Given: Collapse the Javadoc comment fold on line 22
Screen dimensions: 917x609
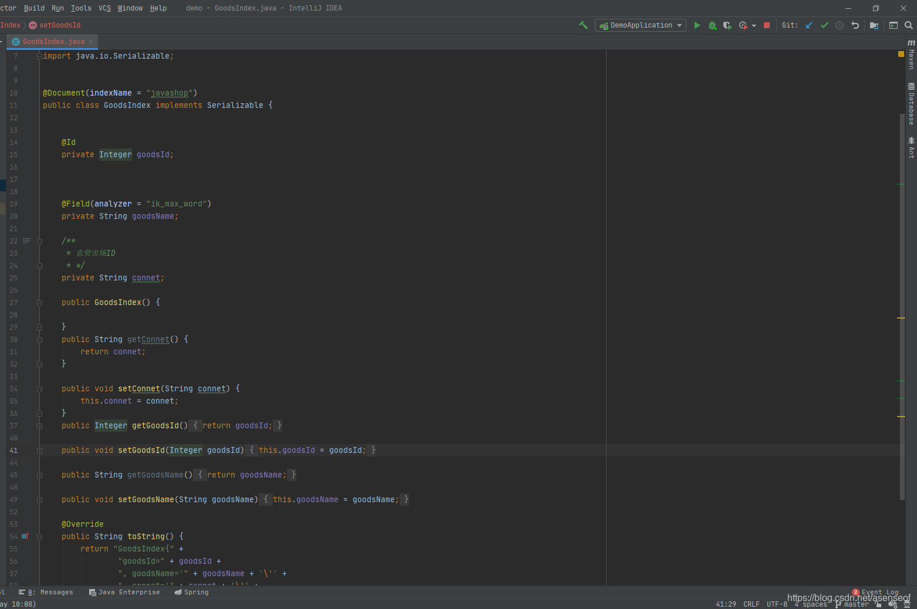Looking at the screenshot, I should 39,241.
